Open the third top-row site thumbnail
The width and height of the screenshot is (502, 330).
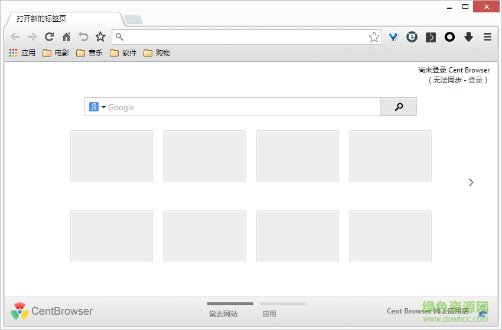[298, 156]
